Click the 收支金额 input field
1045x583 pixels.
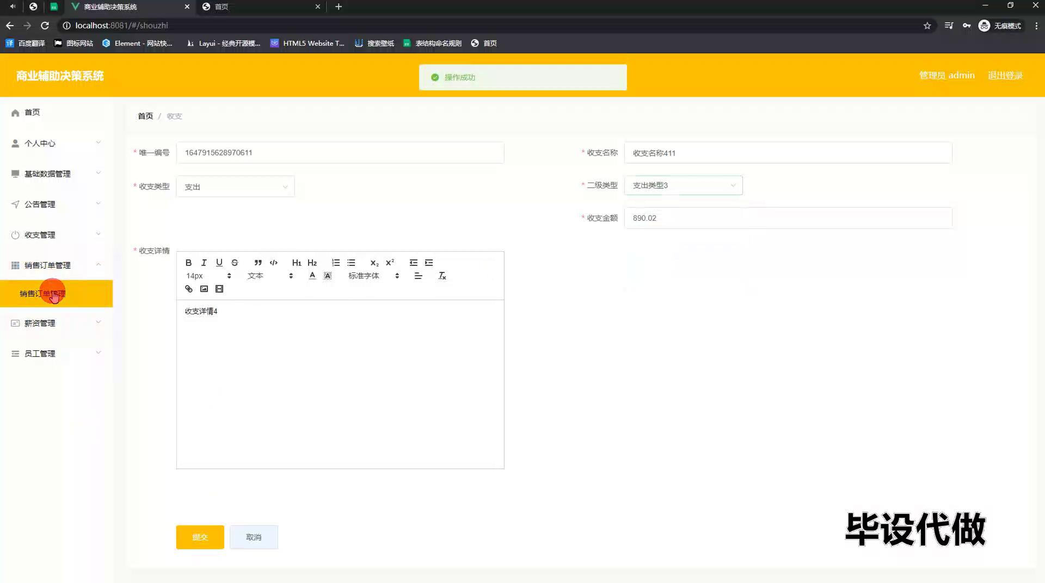[x=788, y=218]
